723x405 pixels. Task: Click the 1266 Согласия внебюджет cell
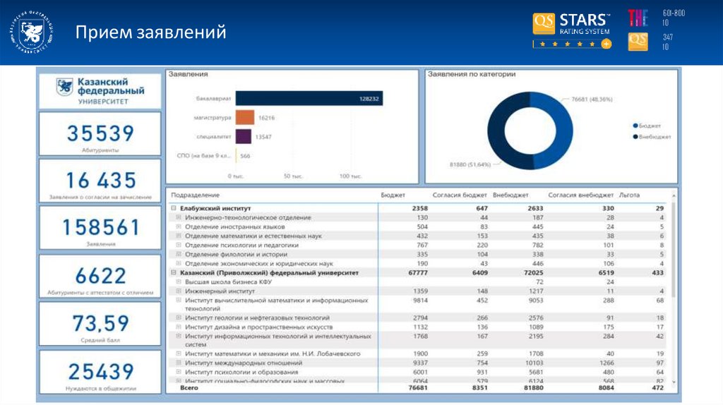[607, 363]
